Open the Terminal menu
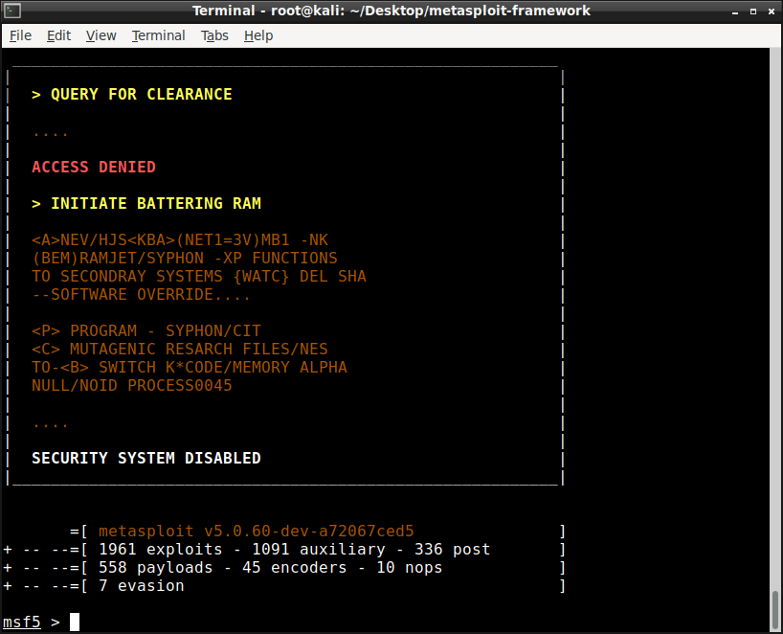783x634 pixels. coord(158,36)
